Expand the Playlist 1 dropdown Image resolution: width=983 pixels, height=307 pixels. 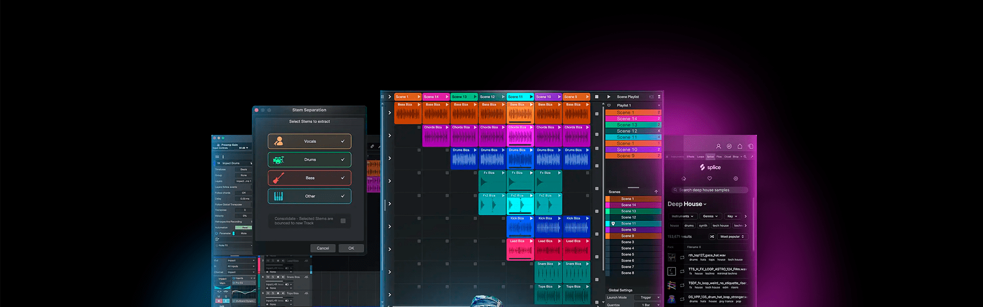(x=659, y=105)
